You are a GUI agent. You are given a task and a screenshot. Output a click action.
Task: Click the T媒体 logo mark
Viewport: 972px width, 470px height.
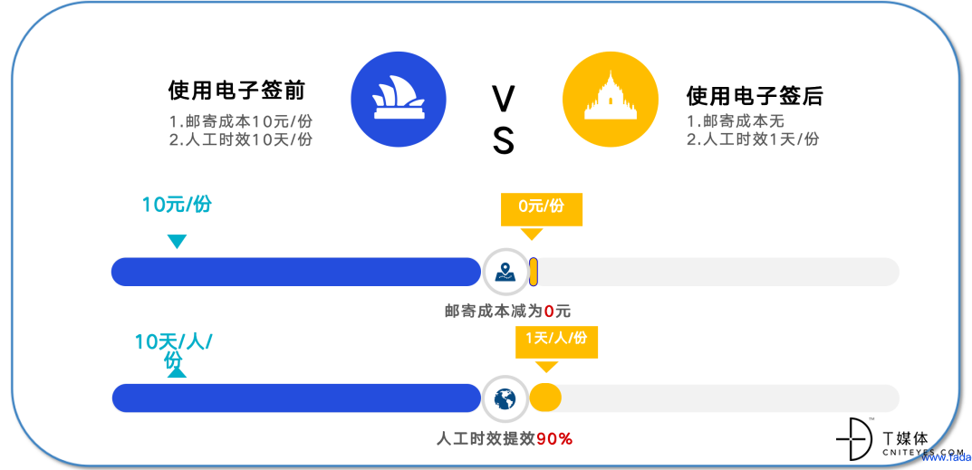(855, 438)
